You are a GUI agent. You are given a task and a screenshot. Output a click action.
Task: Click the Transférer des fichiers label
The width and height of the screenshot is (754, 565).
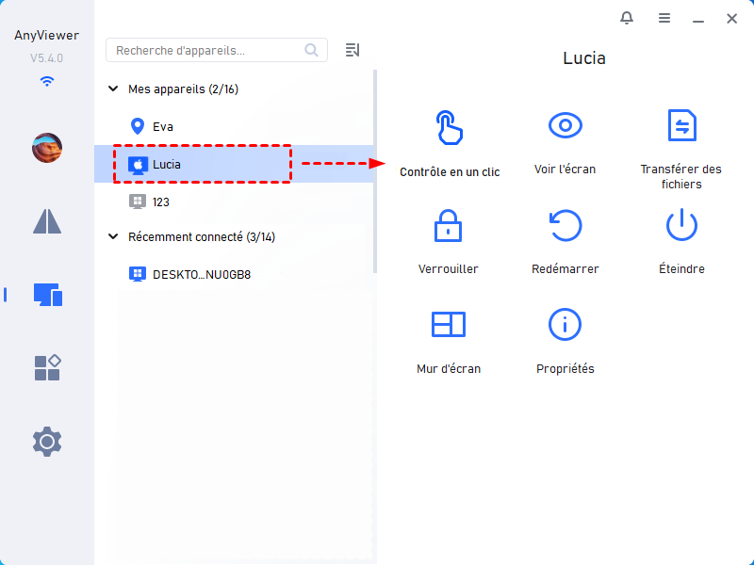point(681,176)
